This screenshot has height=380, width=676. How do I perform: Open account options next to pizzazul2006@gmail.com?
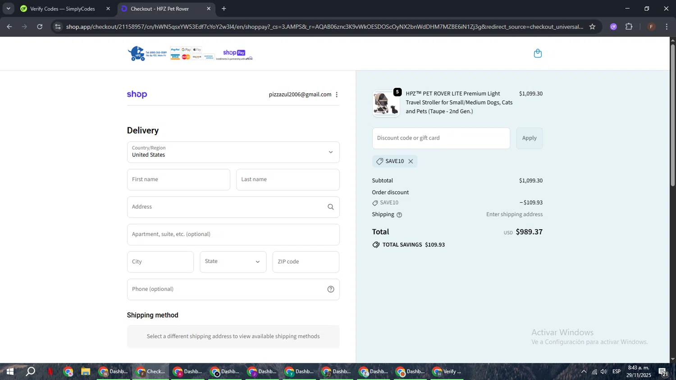coord(337,95)
